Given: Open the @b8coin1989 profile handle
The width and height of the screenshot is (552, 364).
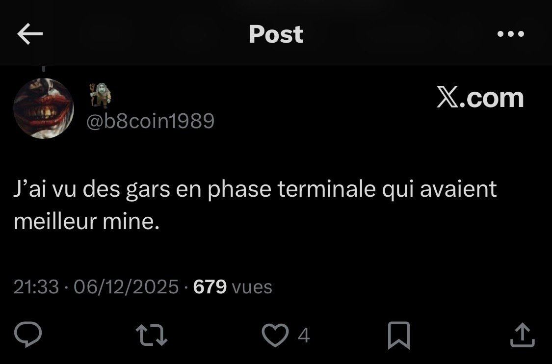Looking at the screenshot, I should pos(150,121).
